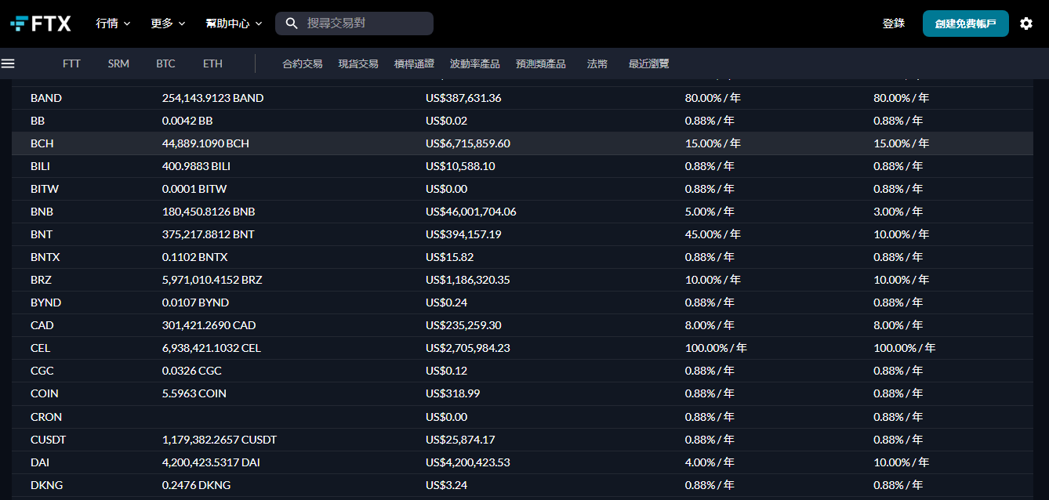
Task: Click the 4.00% / 年 rate
Action: pos(710,462)
